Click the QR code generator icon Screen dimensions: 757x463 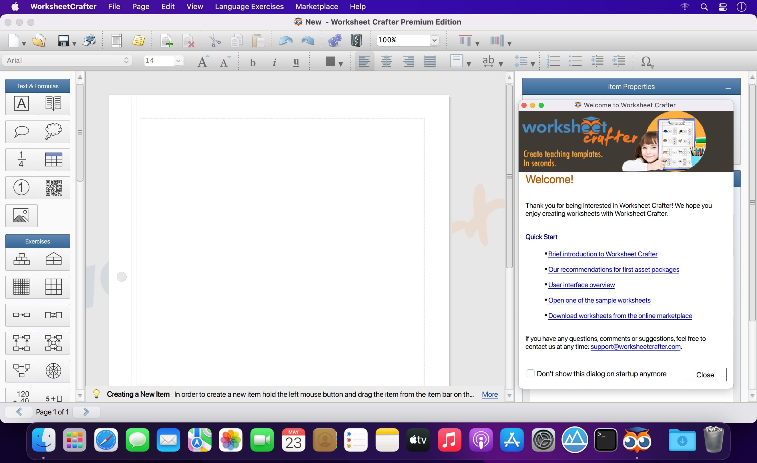point(53,188)
